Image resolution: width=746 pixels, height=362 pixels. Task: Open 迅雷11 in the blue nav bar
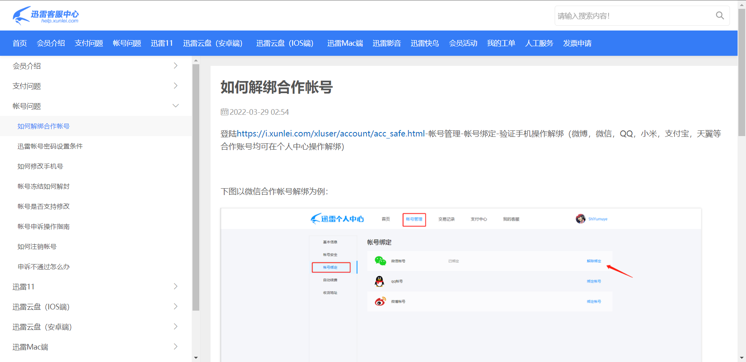point(162,43)
